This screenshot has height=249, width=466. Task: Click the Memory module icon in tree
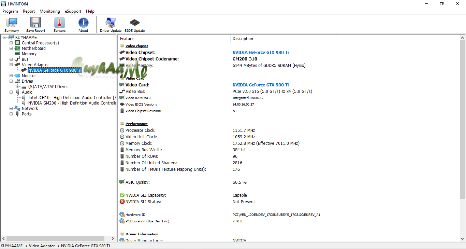(x=17, y=54)
